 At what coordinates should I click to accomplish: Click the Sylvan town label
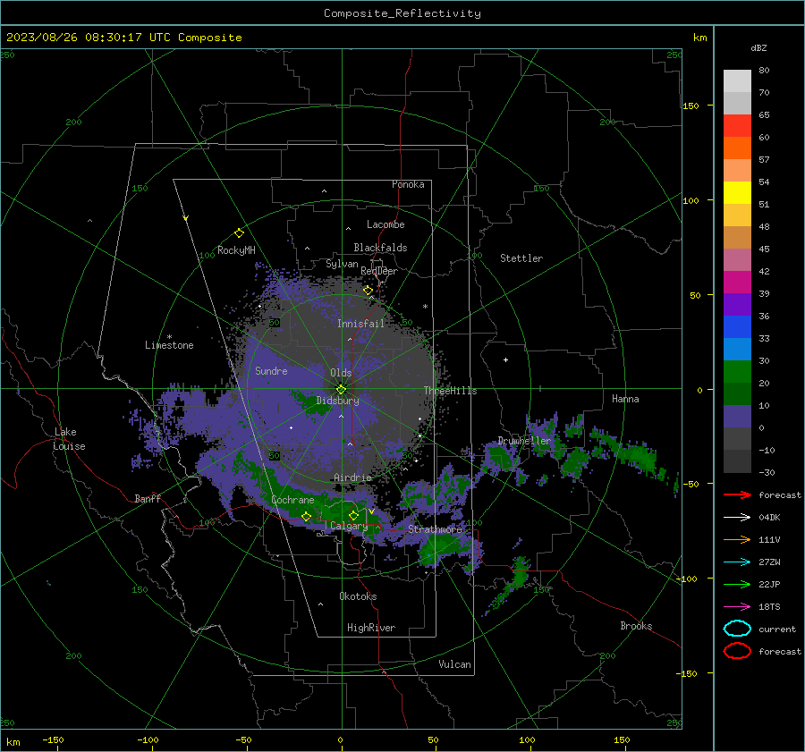(x=342, y=264)
